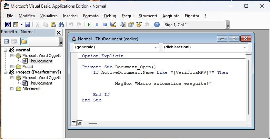Viewport: 270px width, 139px height.
Task: Open the Aggiunte menu
Action: click(171, 16)
